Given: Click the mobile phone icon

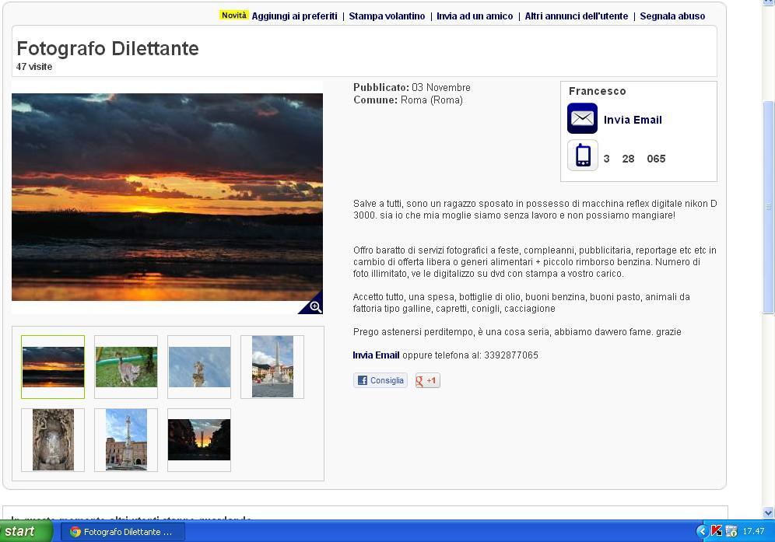Looking at the screenshot, I should (x=583, y=156).
